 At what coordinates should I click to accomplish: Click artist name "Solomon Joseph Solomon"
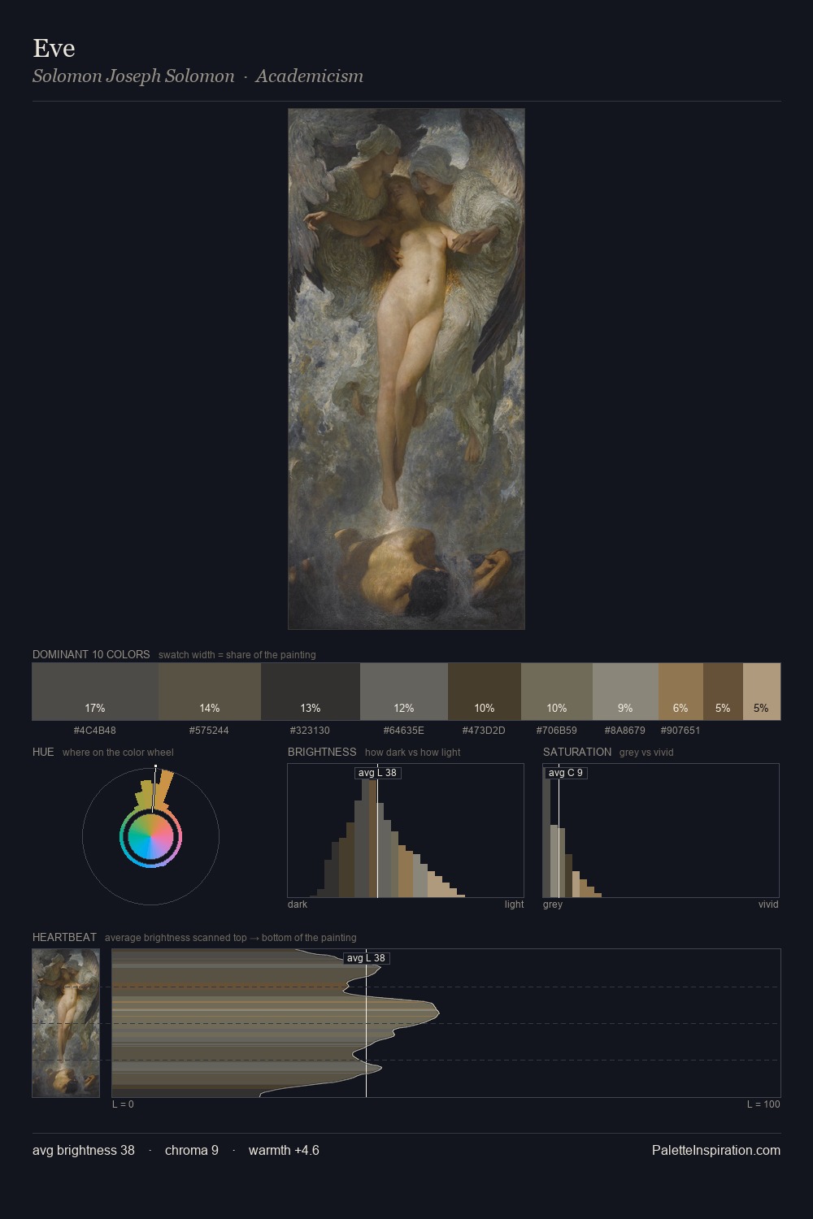(133, 76)
